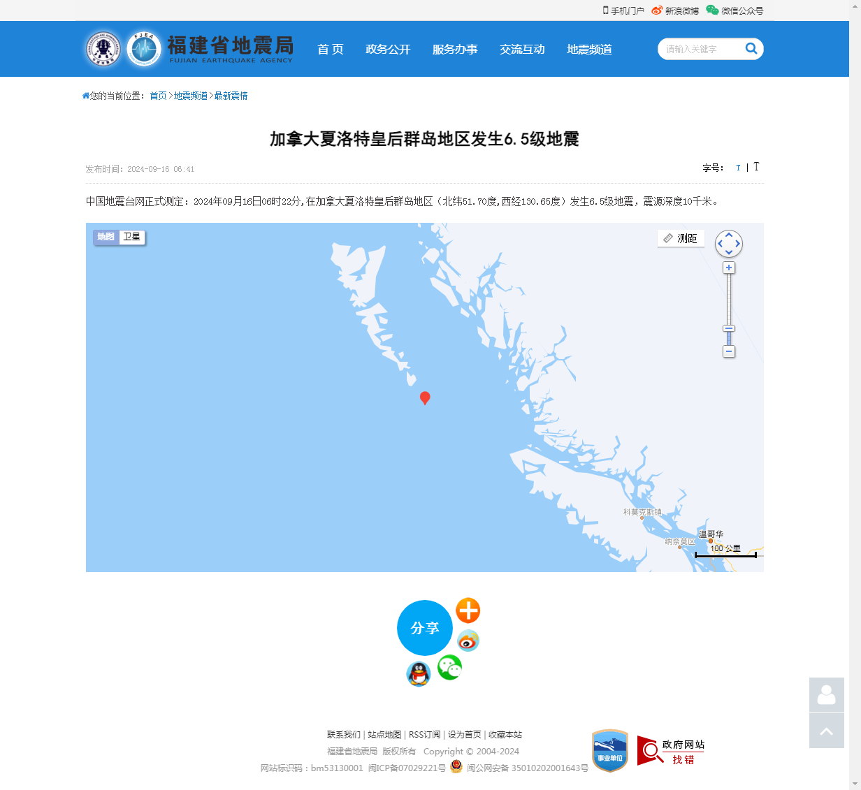The width and height of the screenshot is (861, 790).
Task: Open the Sina Weibo share icon
Action: 468,641
